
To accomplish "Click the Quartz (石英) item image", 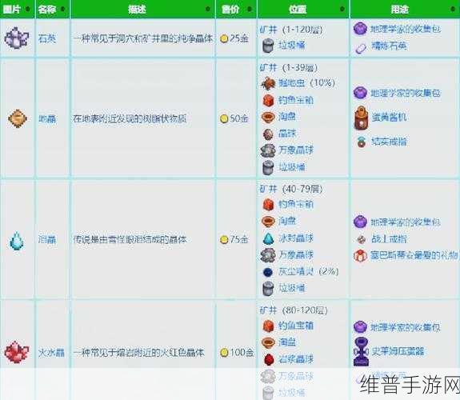I will coord(17,38).
